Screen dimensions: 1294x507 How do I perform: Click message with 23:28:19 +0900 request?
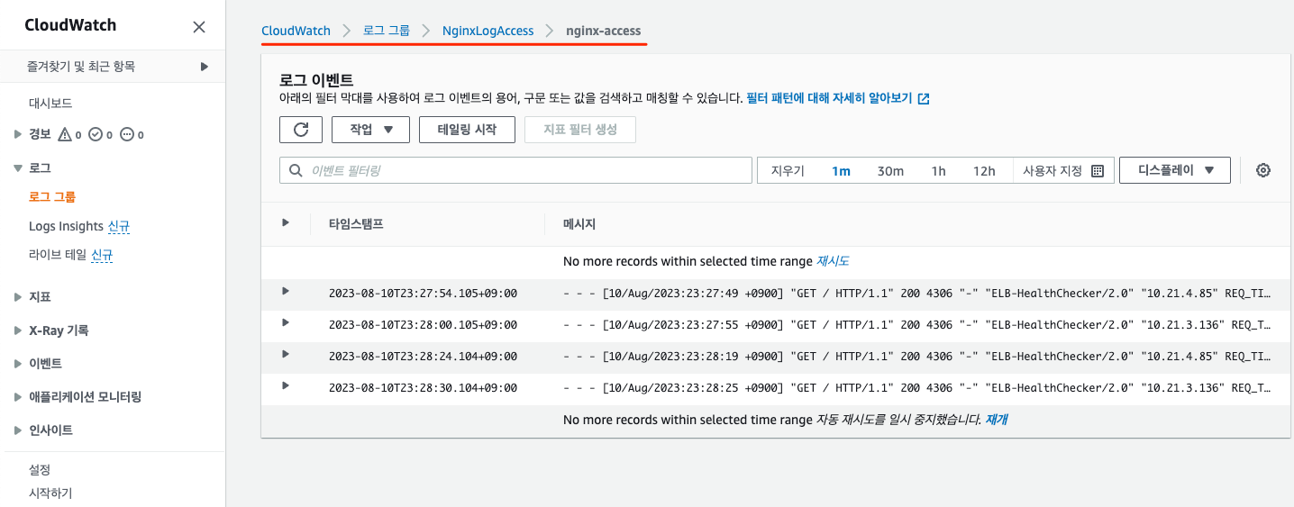917,356
